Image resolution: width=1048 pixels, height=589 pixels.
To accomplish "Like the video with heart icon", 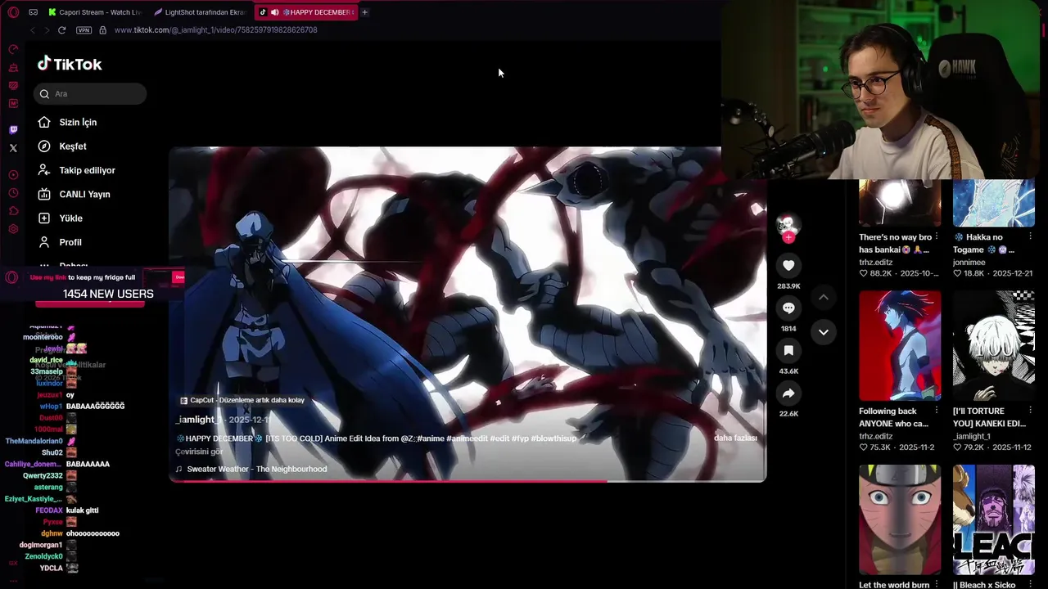I will tap(788, 265).
